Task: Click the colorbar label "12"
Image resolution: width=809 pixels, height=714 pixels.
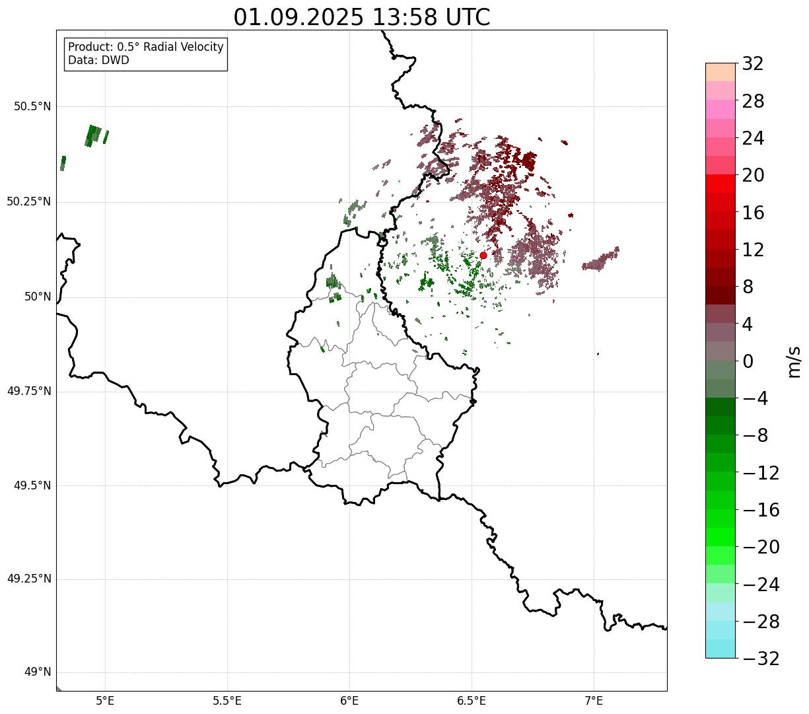Action: click(753, 250)
